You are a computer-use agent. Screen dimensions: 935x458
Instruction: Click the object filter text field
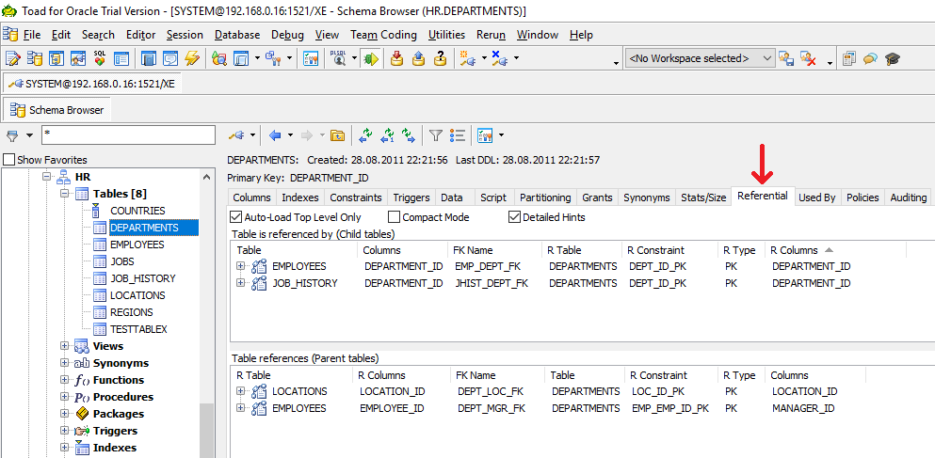point(127,135)
